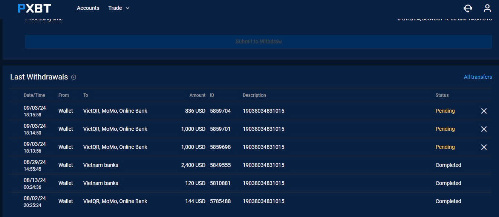This screenshot has width=499, height=217.
Task: Click Pending status of withdrawal 5859698
Action: [445, 147]
